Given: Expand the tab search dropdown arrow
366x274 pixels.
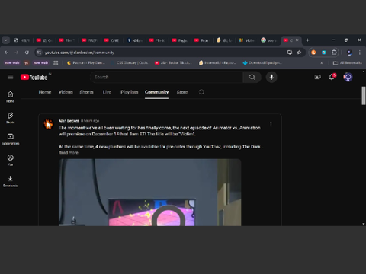Looking at the screenshot, I should tap(6, 40).
